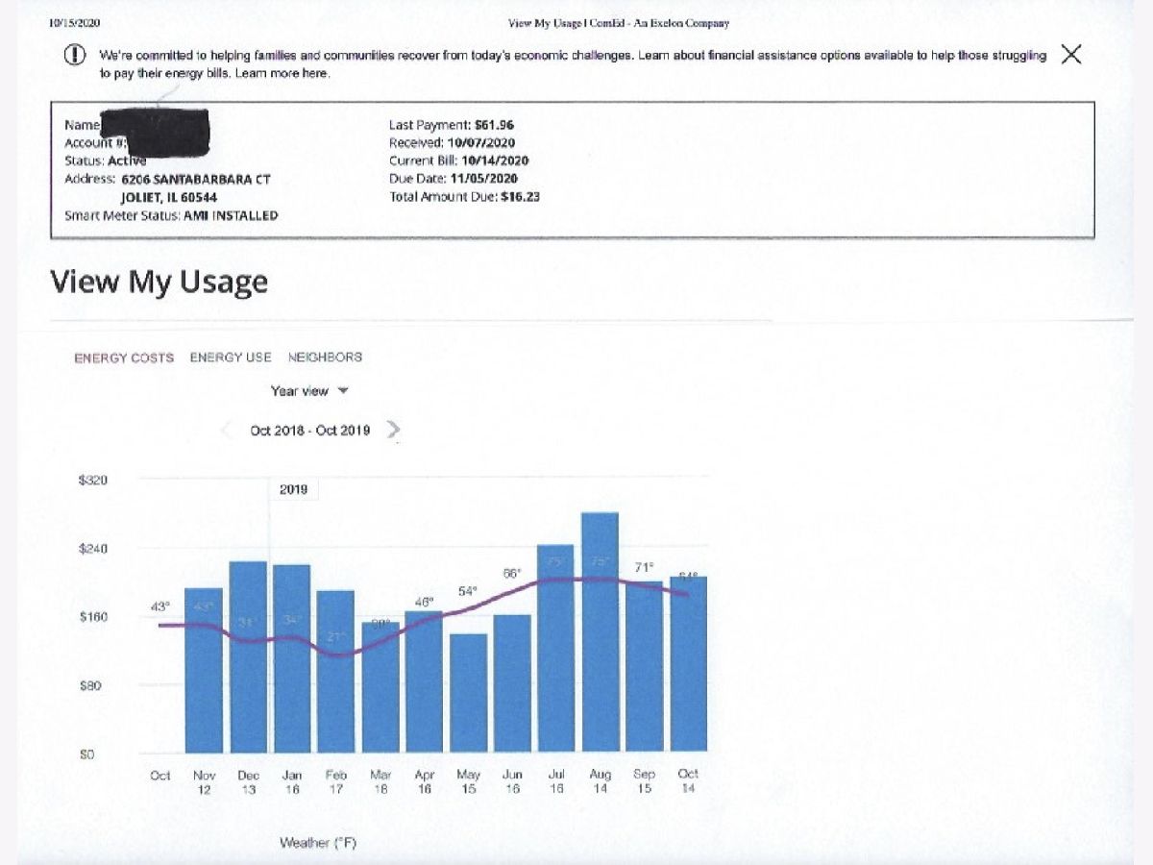Click the May 15 bar in chart
1153x865 pixels.
(x=468, y=692)
